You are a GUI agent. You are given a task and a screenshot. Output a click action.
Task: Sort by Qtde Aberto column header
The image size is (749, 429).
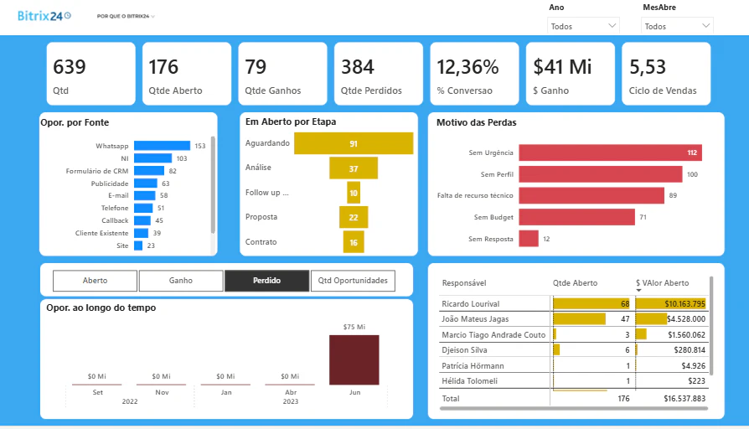tap(575, 283)
